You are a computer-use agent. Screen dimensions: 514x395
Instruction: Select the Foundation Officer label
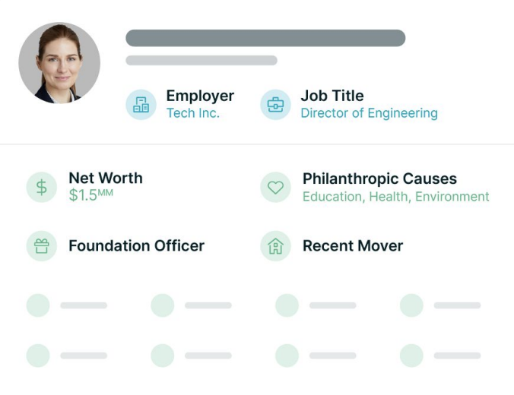[136, 246]
